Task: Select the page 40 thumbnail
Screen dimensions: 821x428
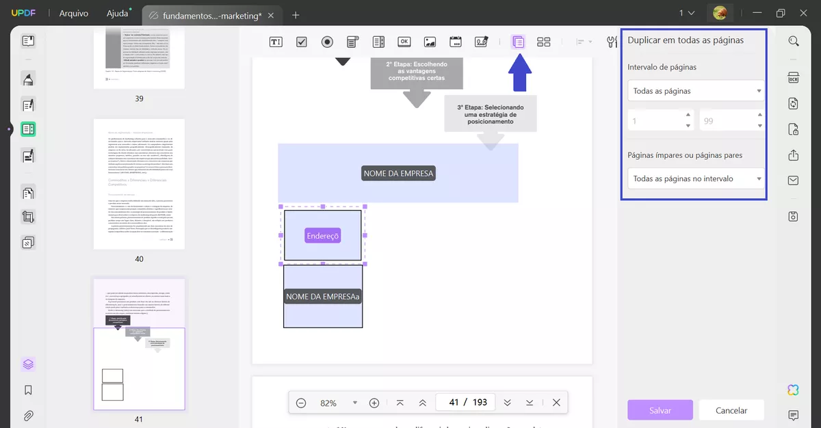Action: 139,184
